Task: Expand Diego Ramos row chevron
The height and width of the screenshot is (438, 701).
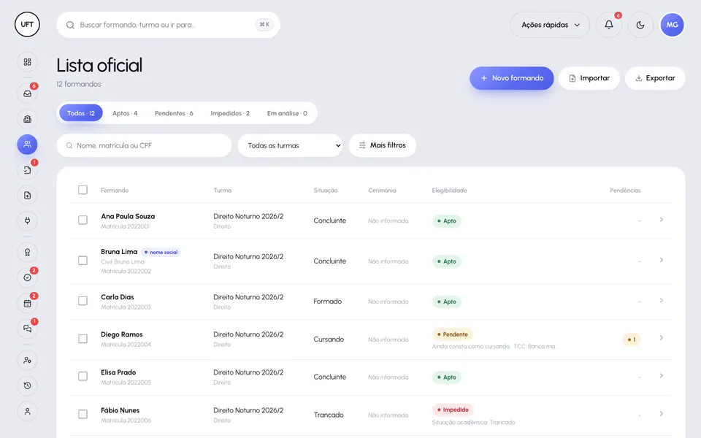Action: point(662,338)
